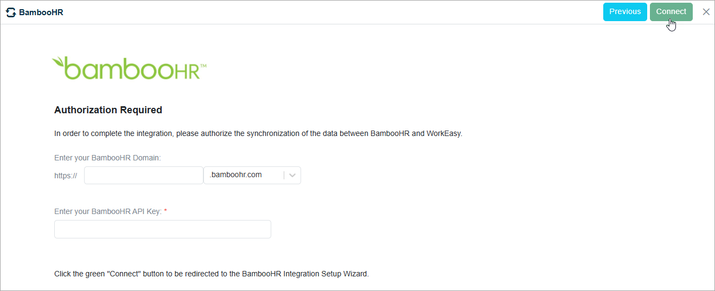Click the synchronization authorization description text
Viewport: 715px width, 291px height.
tap(258, 133)
